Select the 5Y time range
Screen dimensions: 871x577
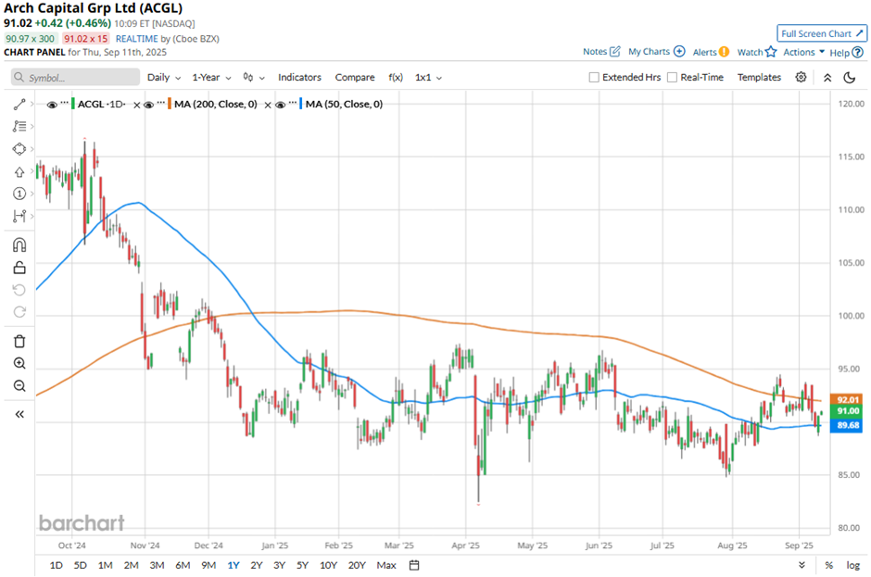click(x=302, y=565)
